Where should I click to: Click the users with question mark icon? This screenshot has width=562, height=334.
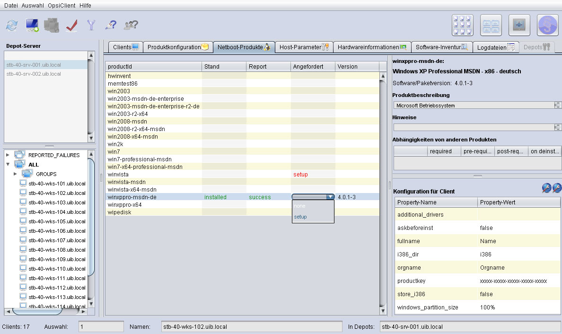coord(131,25)
